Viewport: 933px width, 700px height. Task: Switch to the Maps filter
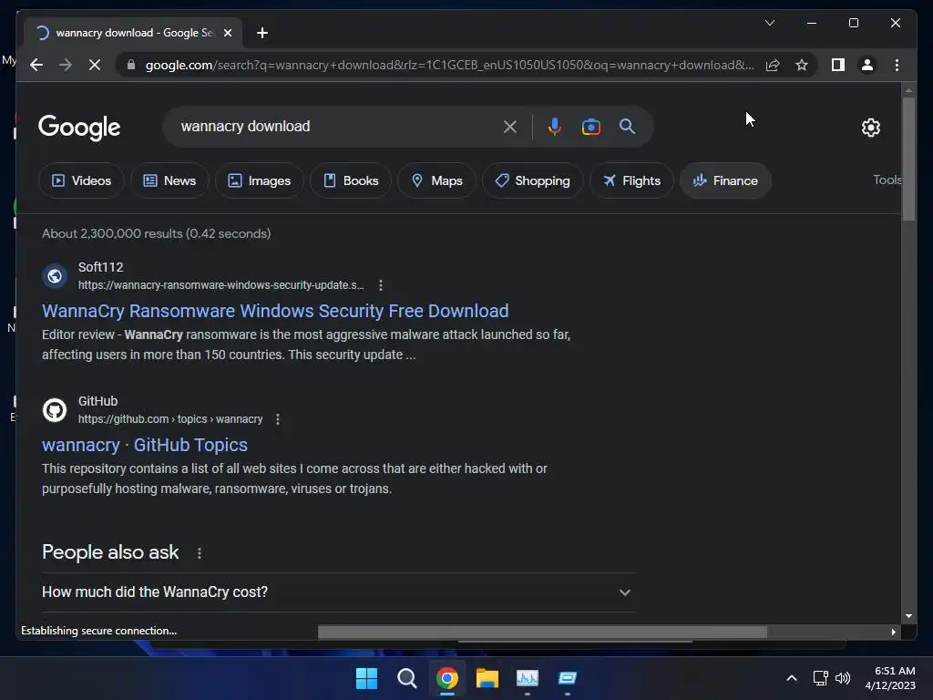point(436,180)
